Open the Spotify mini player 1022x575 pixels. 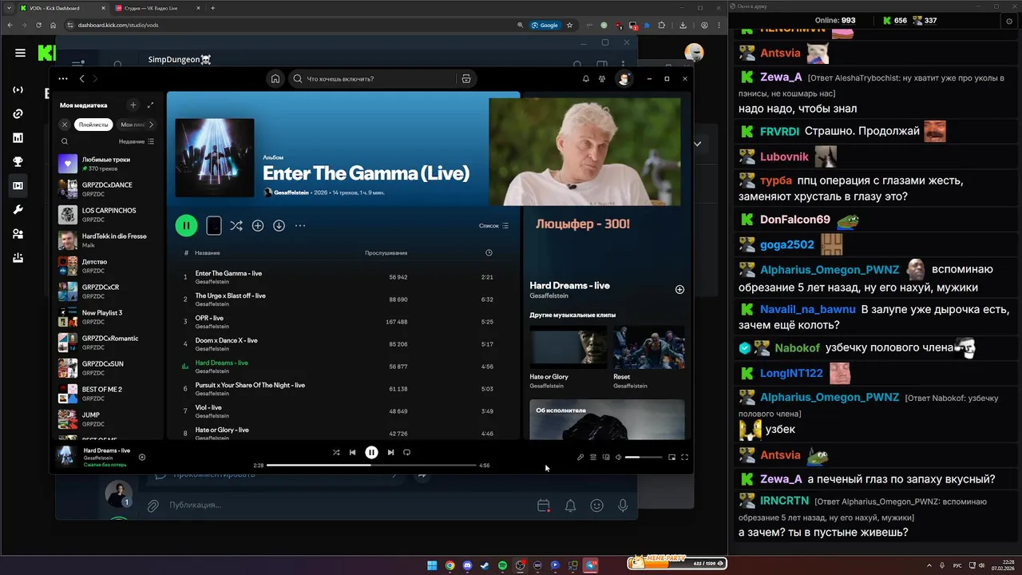click(x=671, y=458)
